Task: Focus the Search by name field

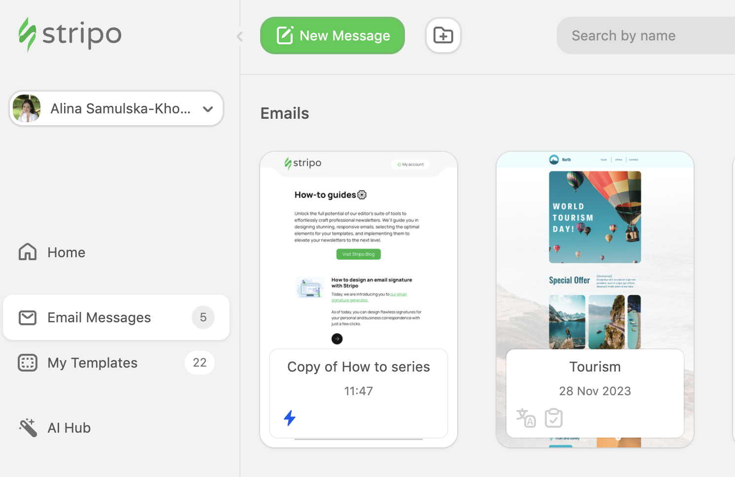Action: pos(646,35)
